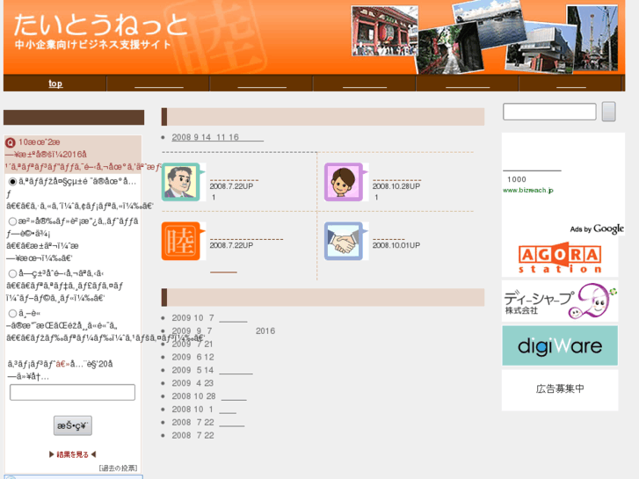The height and width of the screenshot is (479, 639).
Task: Click the たいとうねっと site logo
Action: 101,25
